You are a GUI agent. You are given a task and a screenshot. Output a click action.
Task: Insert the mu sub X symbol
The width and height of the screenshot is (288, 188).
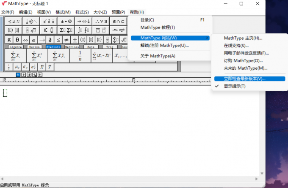pos(17,67)
